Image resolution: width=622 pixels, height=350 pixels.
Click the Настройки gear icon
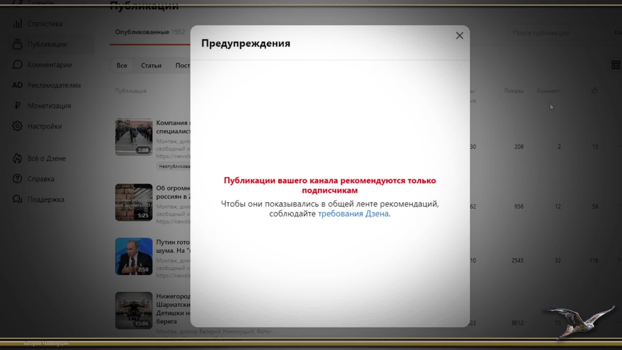coord(17,126)
